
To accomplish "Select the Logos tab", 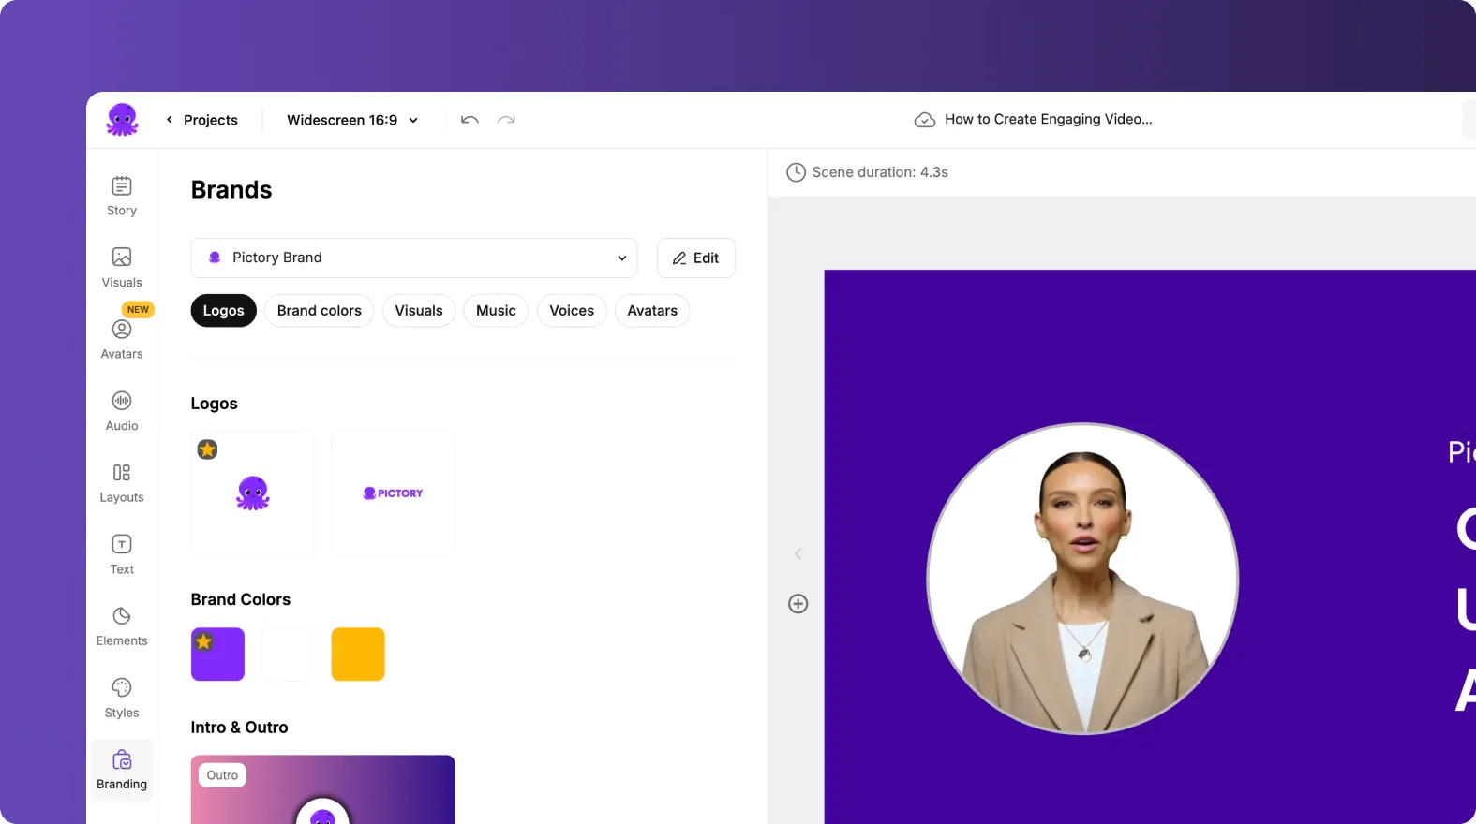I will click(x=223, y=311).
